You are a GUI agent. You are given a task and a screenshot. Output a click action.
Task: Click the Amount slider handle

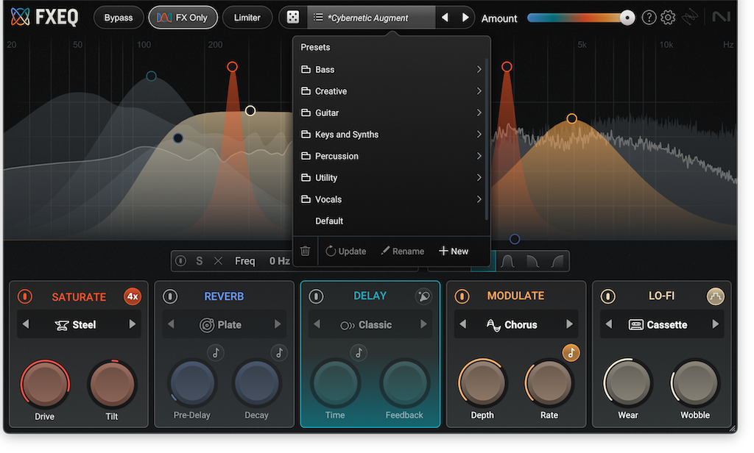(x=627, y=18)
